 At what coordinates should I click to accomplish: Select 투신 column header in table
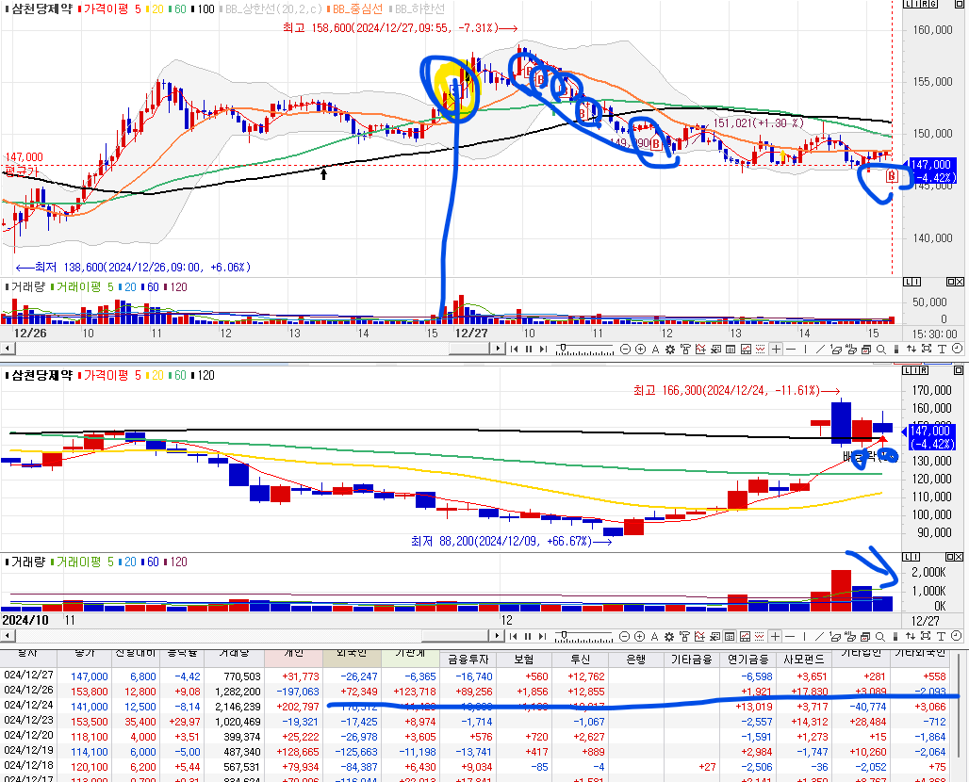(x=580, y=660)
